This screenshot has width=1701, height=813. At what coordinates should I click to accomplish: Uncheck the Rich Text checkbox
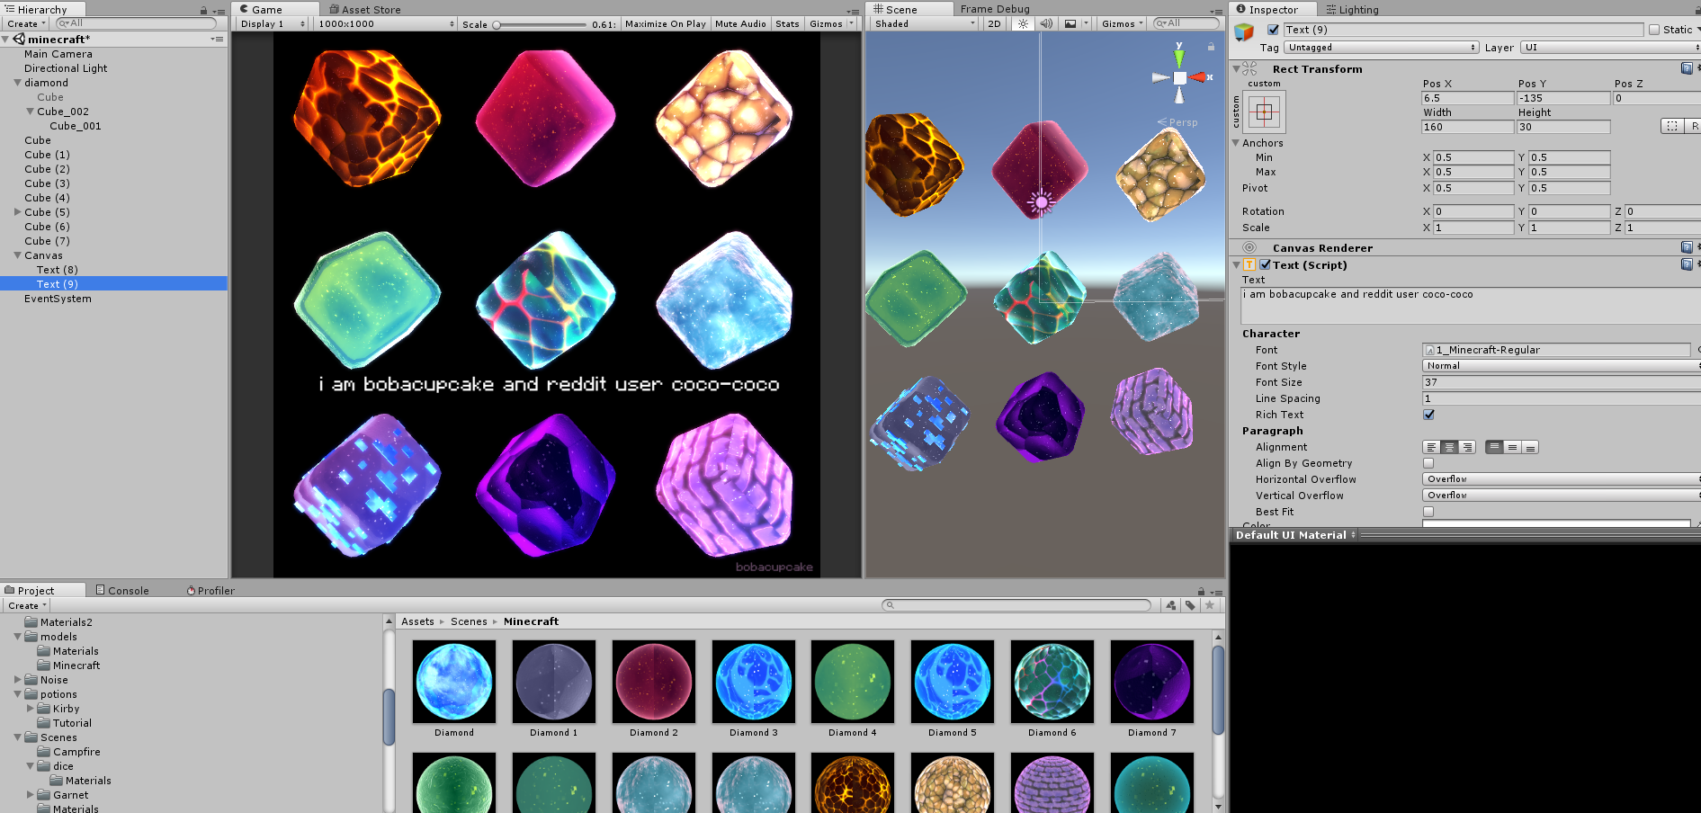click(1428, 415)
